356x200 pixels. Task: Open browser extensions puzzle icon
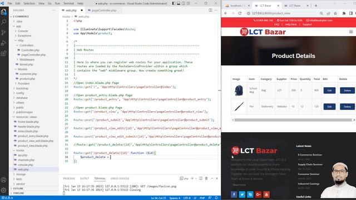pyautogui.click(x=344, y=13)
